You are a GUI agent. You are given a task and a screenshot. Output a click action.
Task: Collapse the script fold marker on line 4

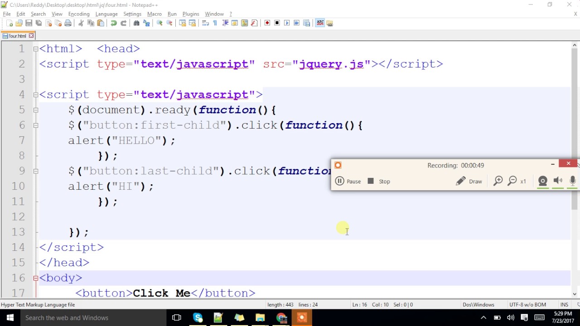[36, 95]
